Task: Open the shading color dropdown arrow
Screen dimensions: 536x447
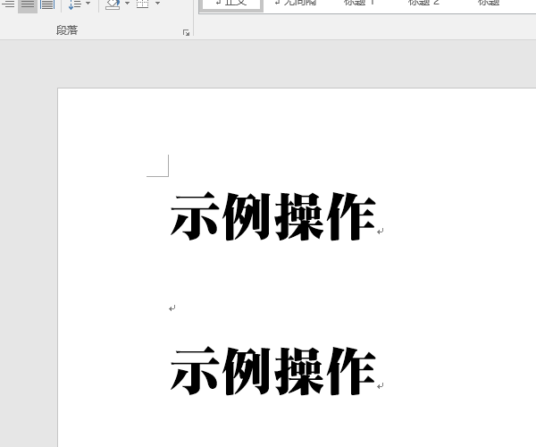Action: (127, 4)
